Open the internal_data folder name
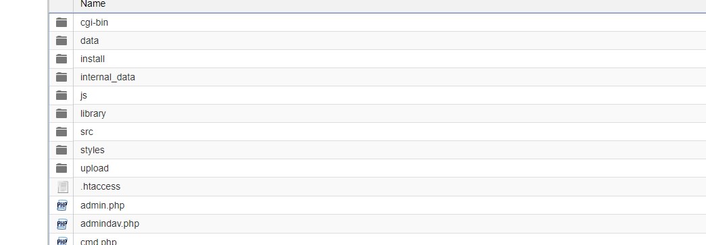Viewport: 706px width, 245px height. tap(107, 78)
